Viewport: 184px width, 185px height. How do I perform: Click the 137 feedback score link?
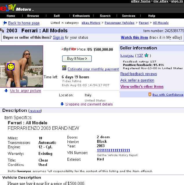(x=140, y=55)
